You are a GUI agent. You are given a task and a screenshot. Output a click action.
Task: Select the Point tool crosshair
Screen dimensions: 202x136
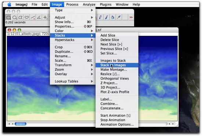click(x=45, y=17)
